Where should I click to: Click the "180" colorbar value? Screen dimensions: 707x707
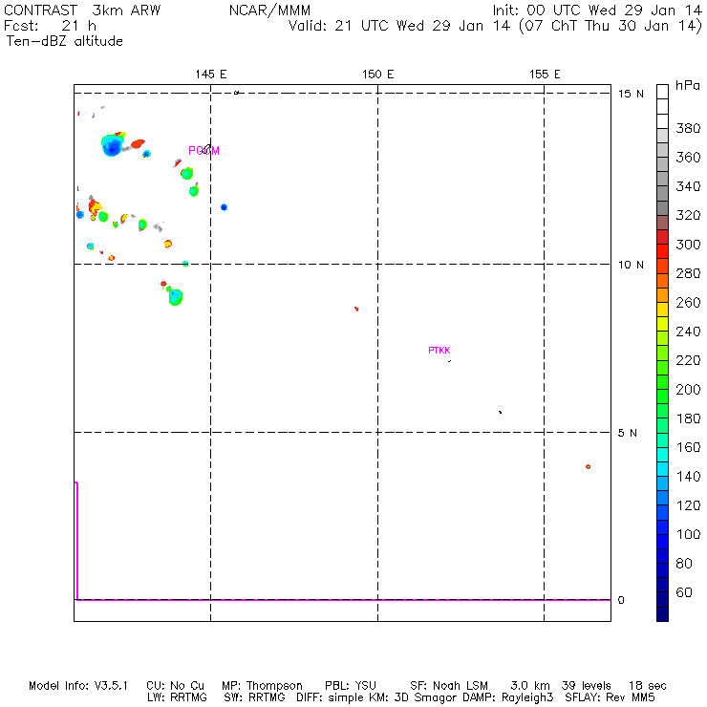click(688, 418)
